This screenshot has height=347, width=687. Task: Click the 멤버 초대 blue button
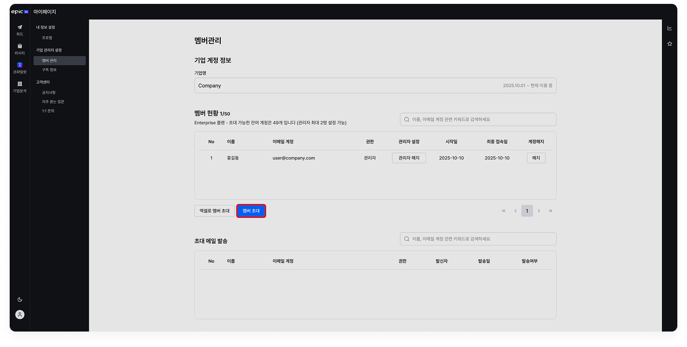coord(251,211)
